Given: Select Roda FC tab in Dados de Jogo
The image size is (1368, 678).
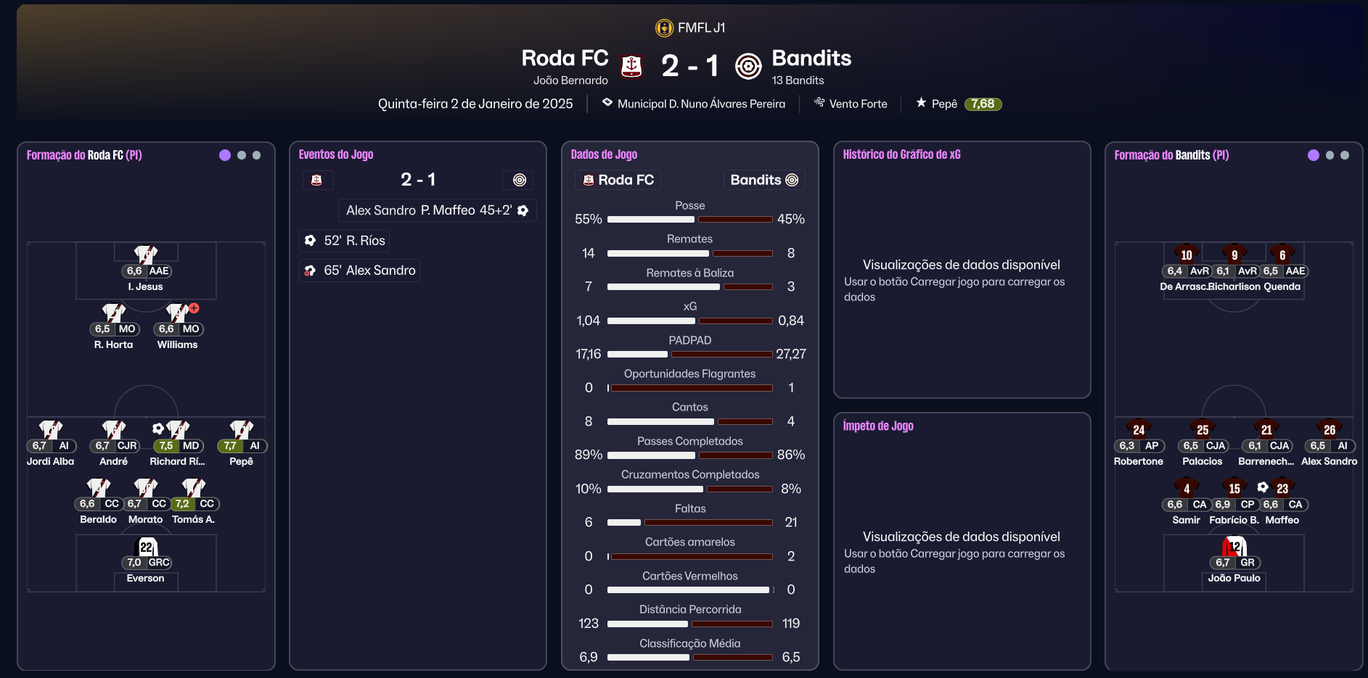Looking at the screenshot, I should point(618,180).
